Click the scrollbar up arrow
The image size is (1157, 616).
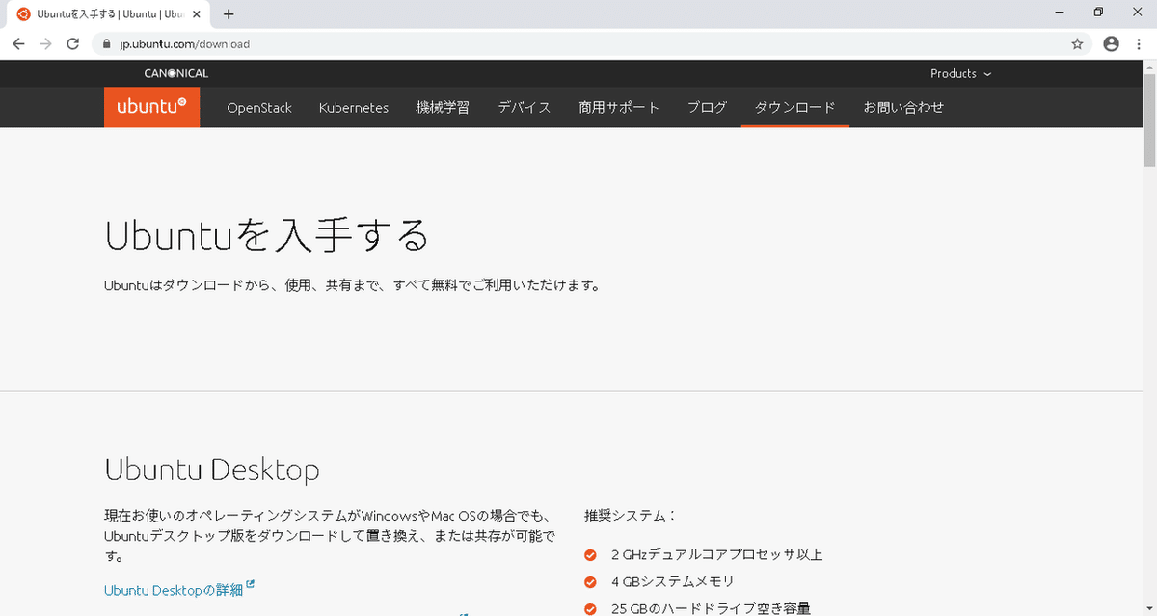[x=1149, y=67]
